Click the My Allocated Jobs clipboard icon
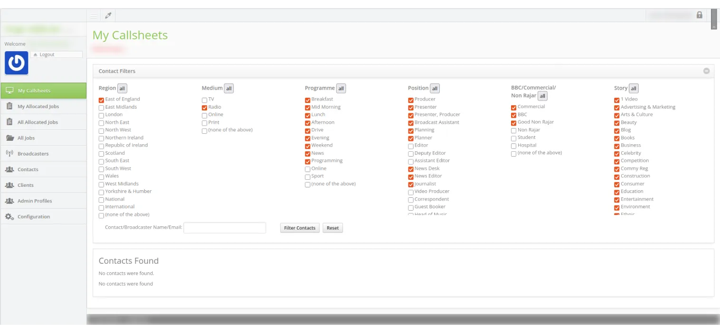720x333 pixels. 9,106
